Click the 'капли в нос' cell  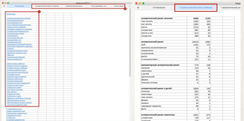pyautogui.click(x=164, y=33)
